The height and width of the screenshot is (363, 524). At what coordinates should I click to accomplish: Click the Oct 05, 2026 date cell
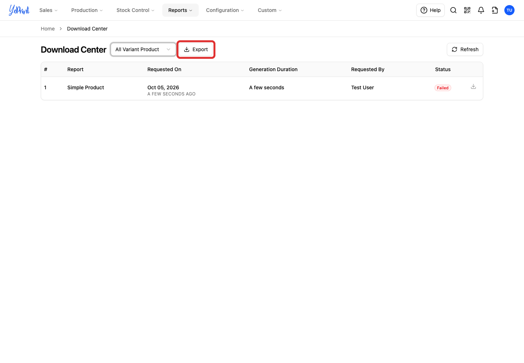pos(163,87)
